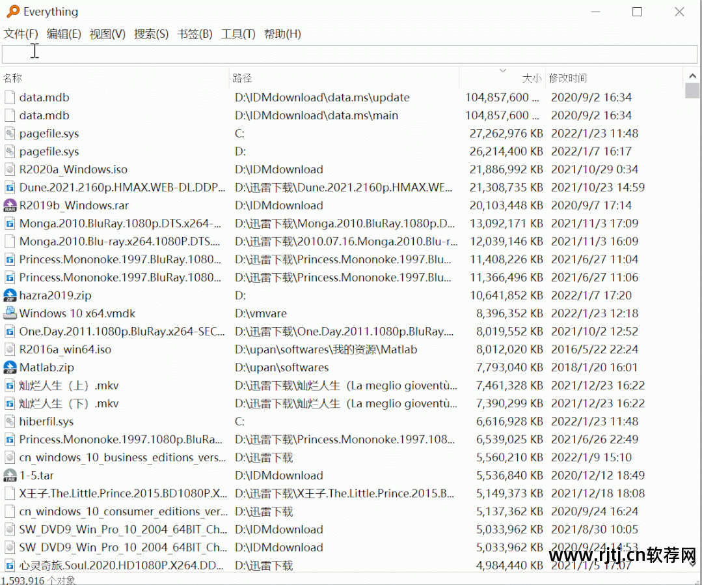Click the ZIP icon next to hazra2019.zip
The image size is (702, 585).
point(10,296)
